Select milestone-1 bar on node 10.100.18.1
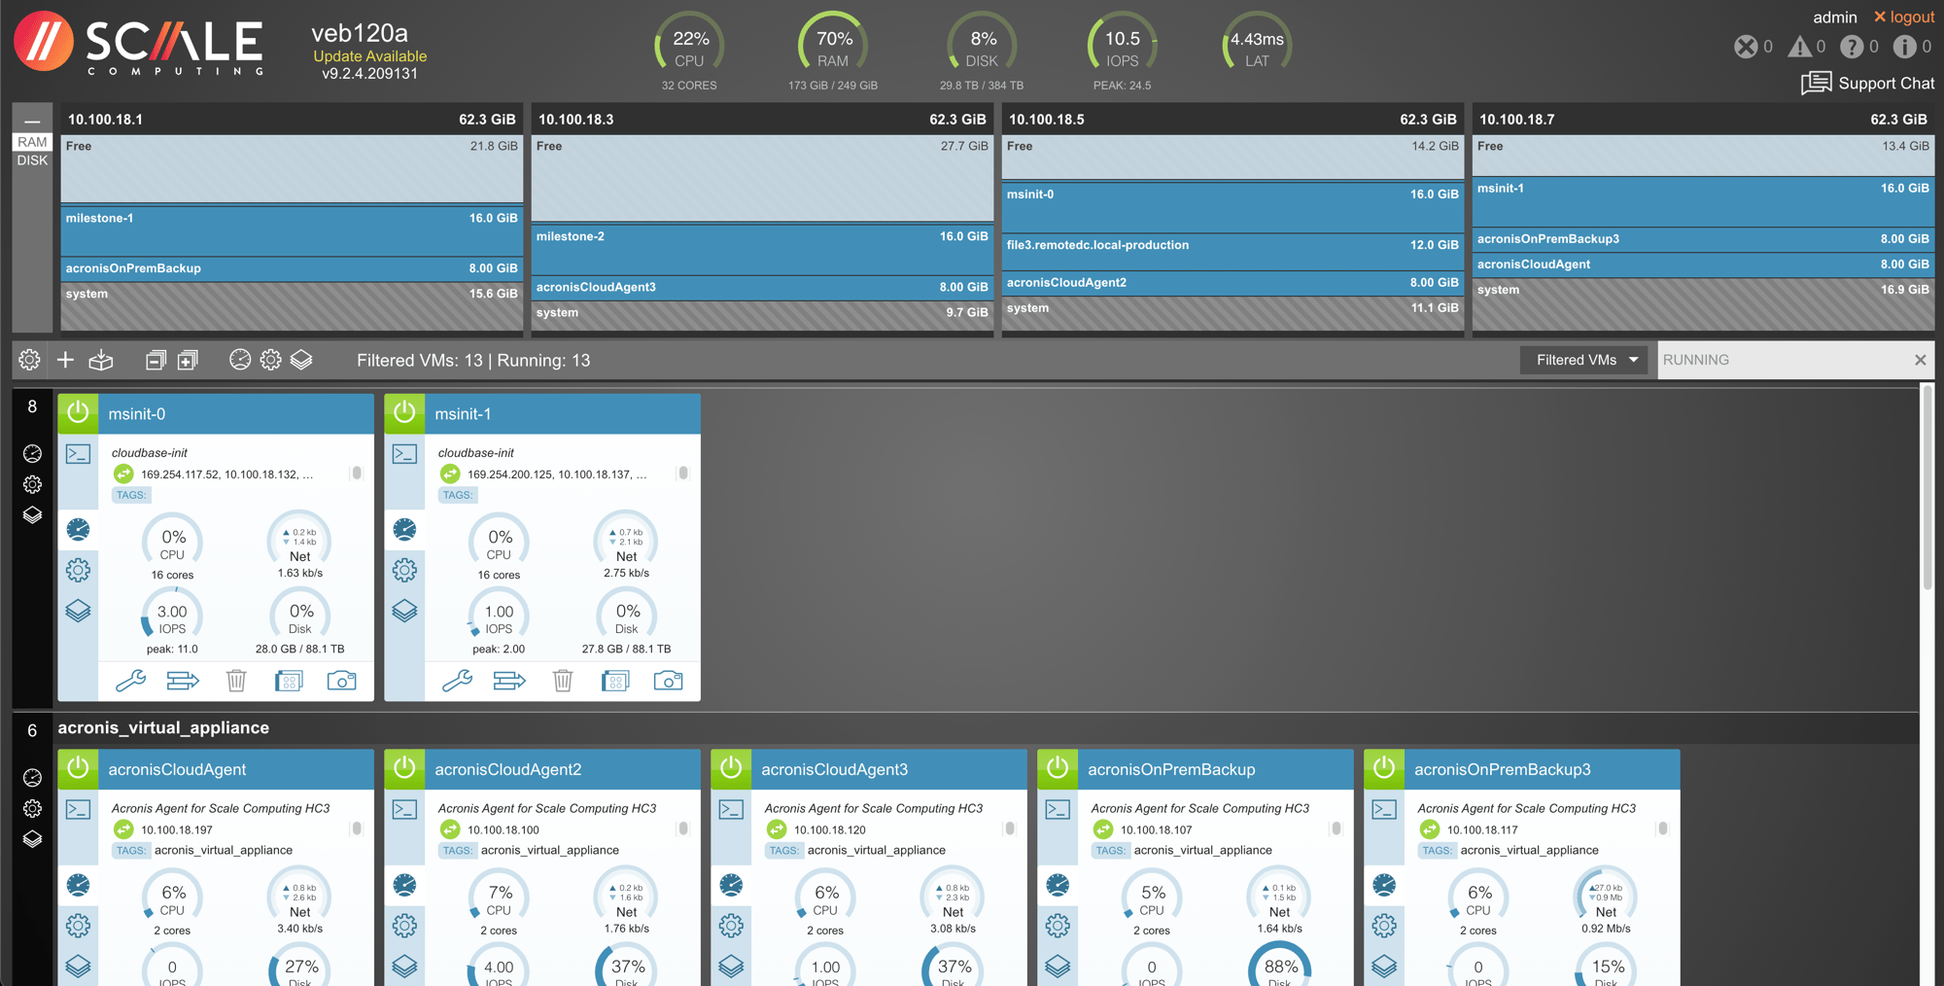The width and height of the screenshot is (1944, 986). pyautogui.click(x=292, y=229)
